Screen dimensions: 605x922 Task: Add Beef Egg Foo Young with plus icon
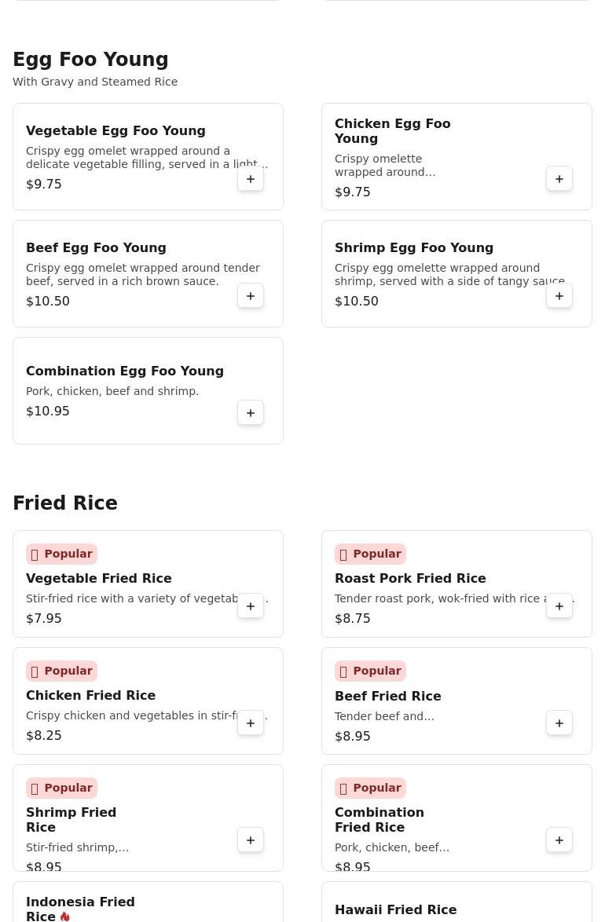pos(251,296)
